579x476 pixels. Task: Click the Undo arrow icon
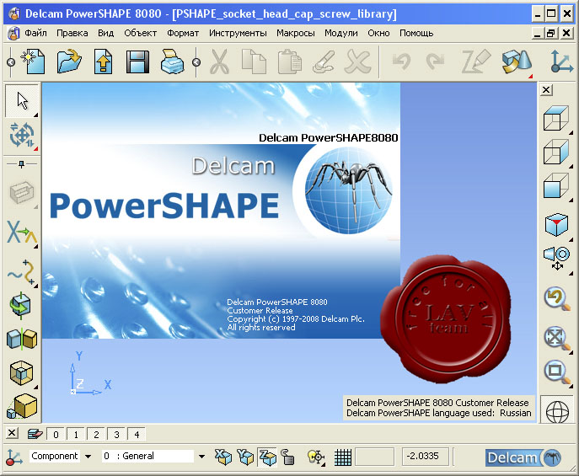[402, 61]
